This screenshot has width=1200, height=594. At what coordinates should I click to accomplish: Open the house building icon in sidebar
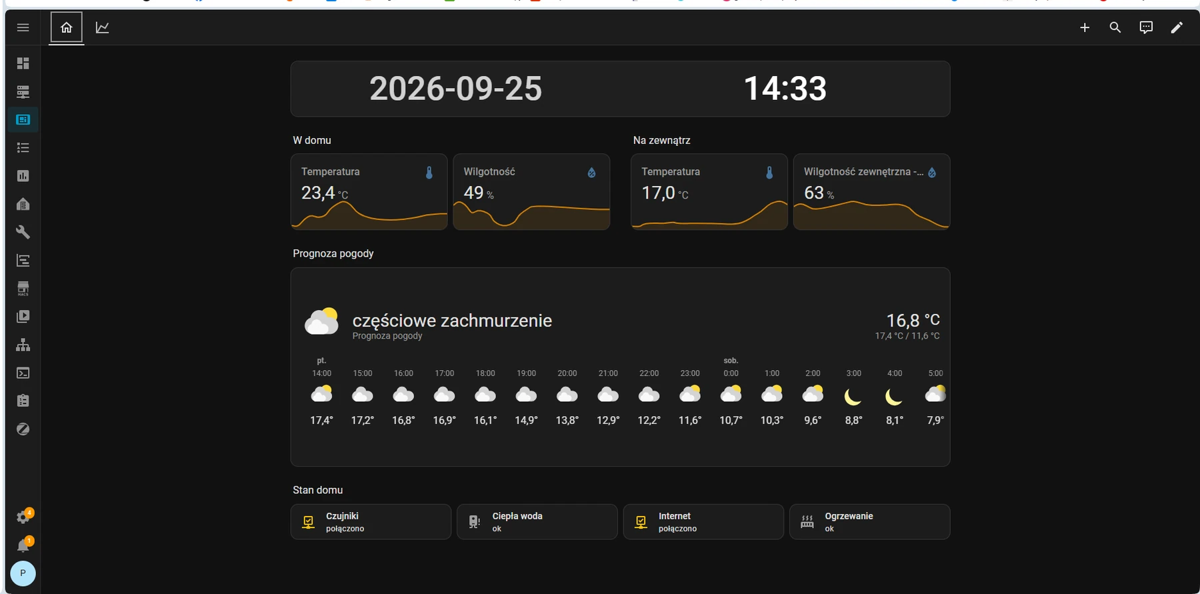point(23,204)
